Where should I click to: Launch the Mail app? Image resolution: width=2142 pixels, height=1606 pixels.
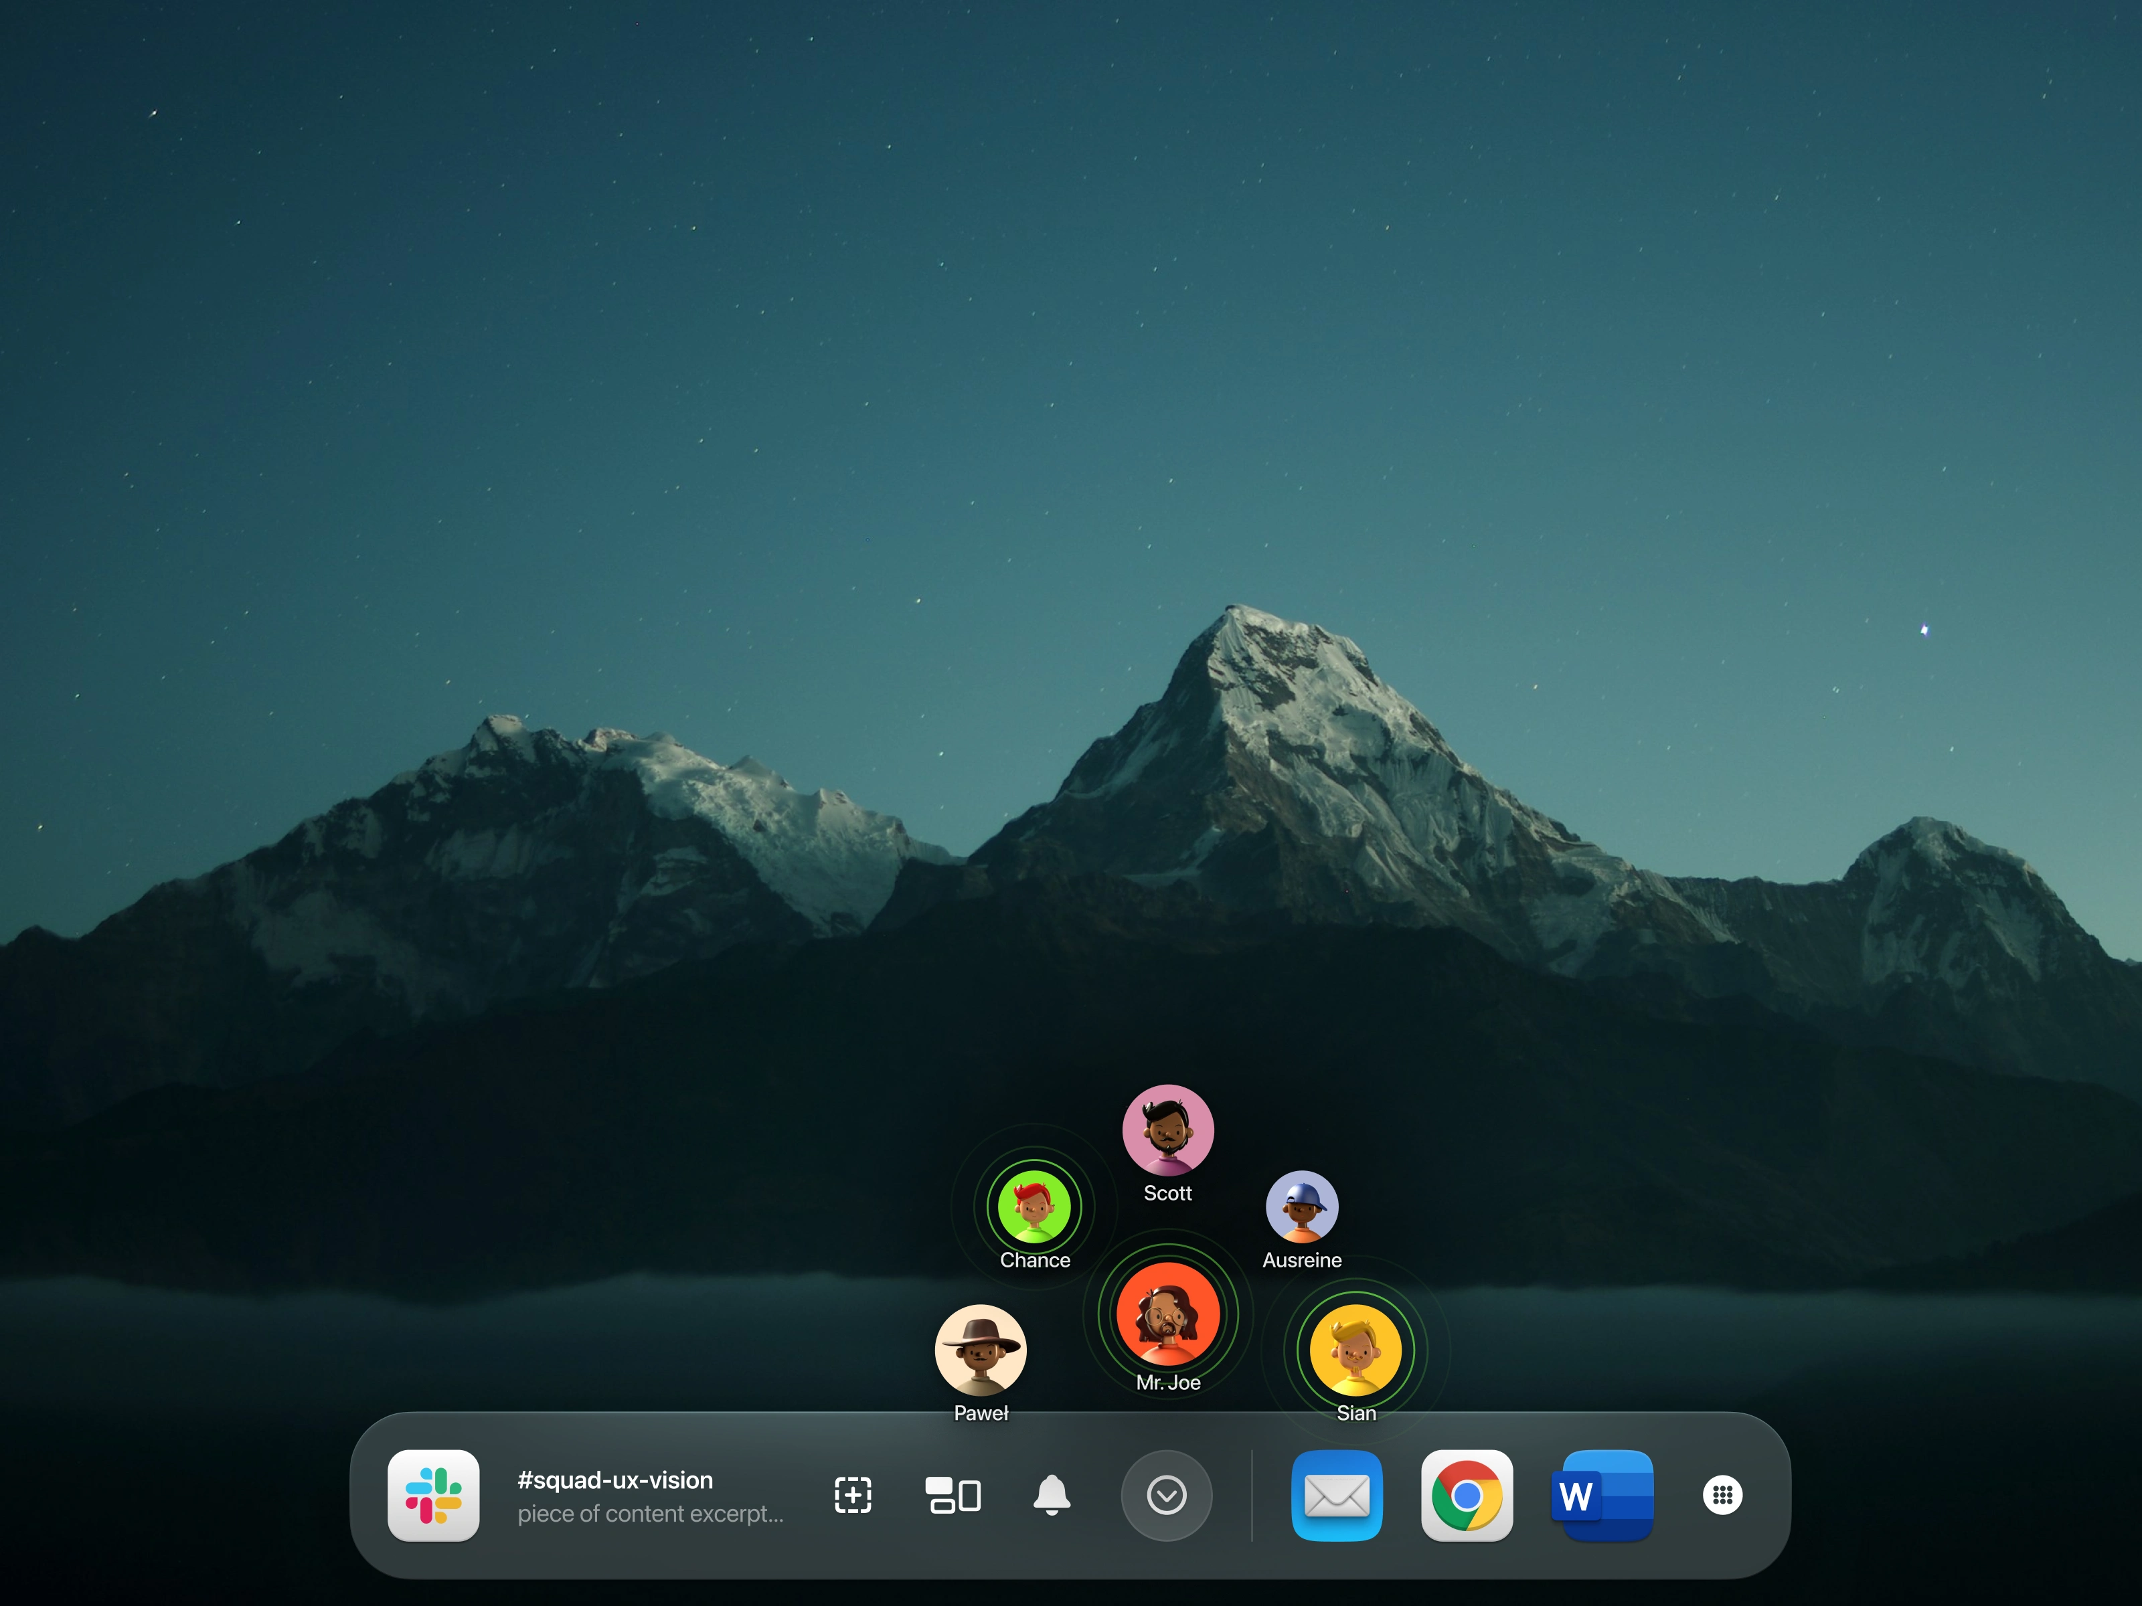[1336, 1495]
